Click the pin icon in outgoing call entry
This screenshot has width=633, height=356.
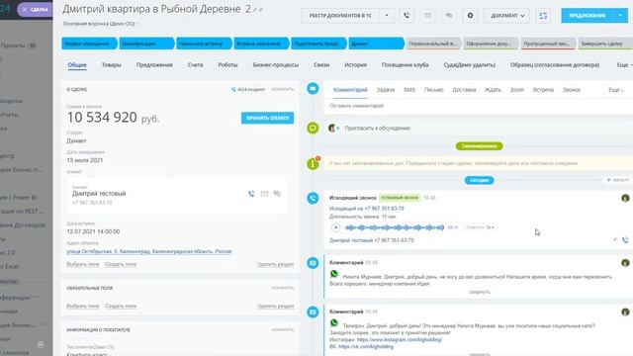click(615, 239)
